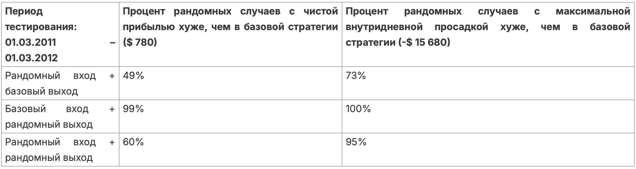Select the 73% cell
Image resolution: width=636 pixels, height=169 pixels.
[488, 83]
